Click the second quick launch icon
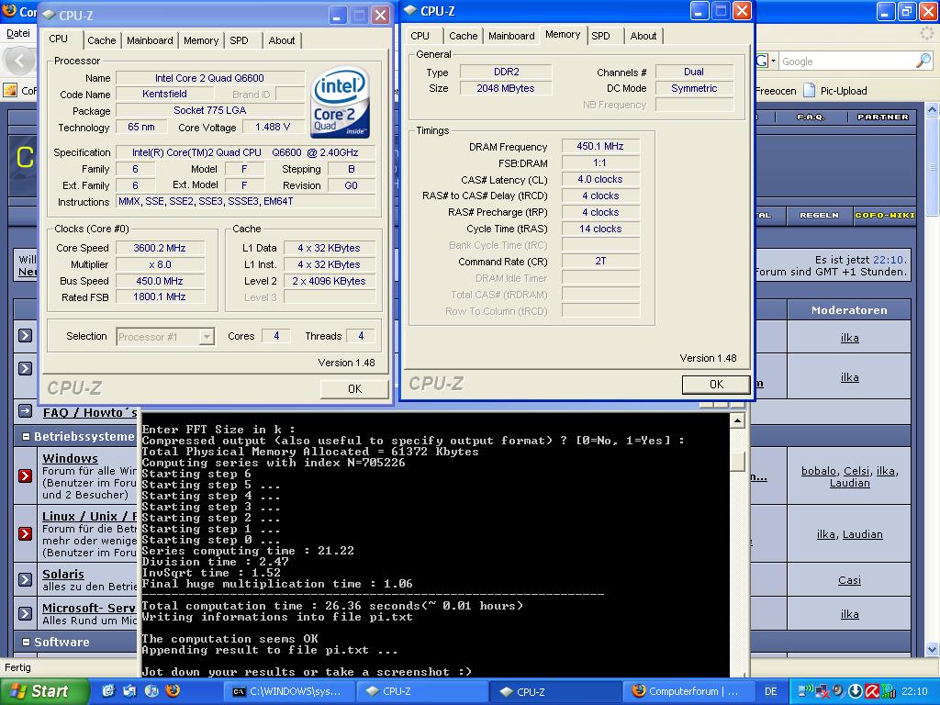The height and width of the screenshot is (705, 940). (x=129, y=691)
